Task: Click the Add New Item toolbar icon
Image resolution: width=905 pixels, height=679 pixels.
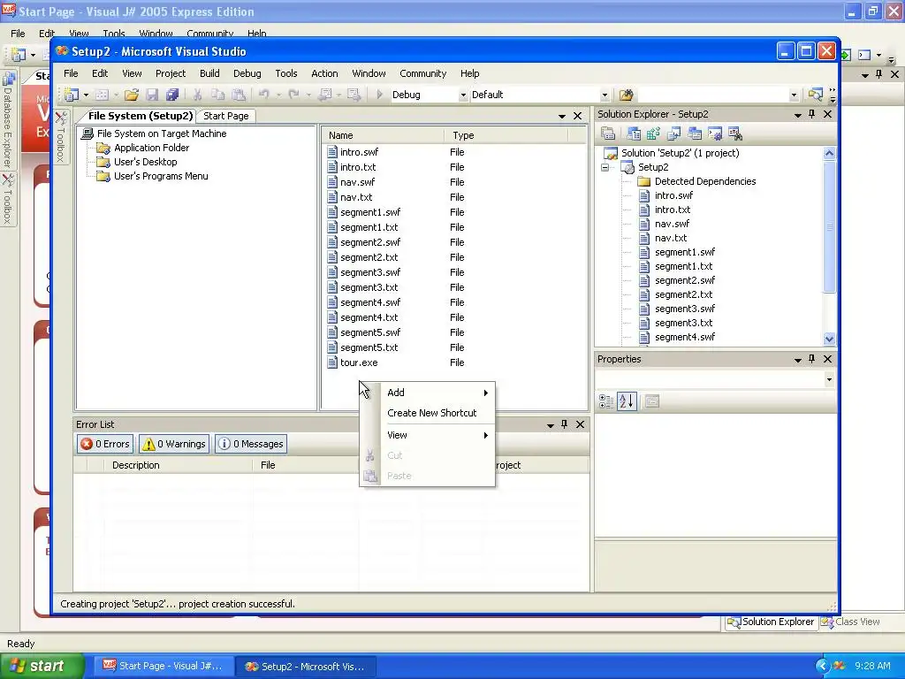Action: point(103,95)
